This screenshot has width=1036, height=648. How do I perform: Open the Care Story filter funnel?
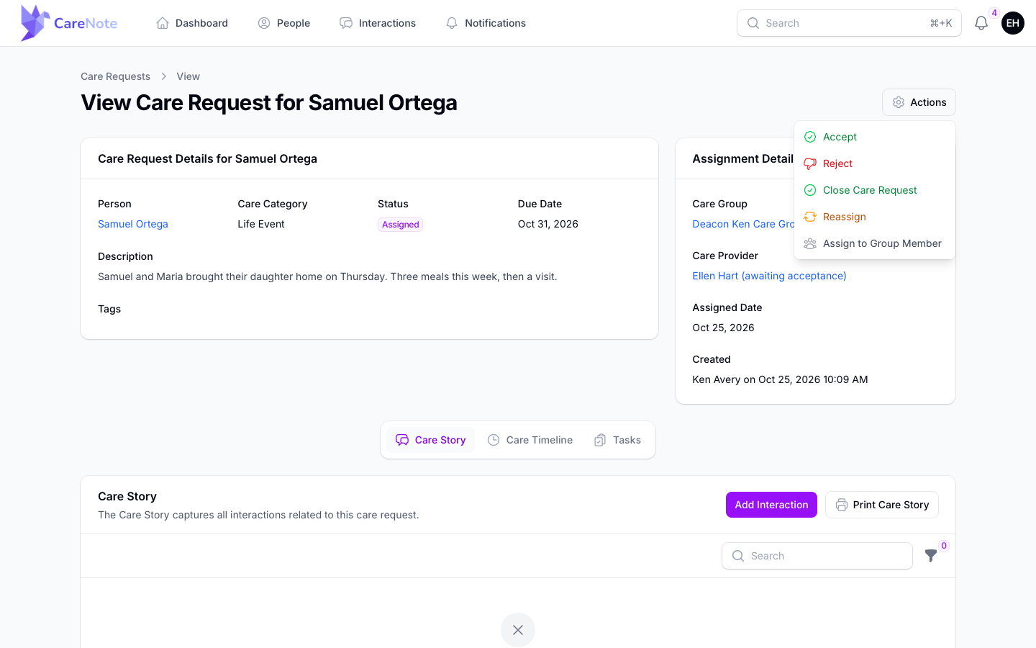931,556
